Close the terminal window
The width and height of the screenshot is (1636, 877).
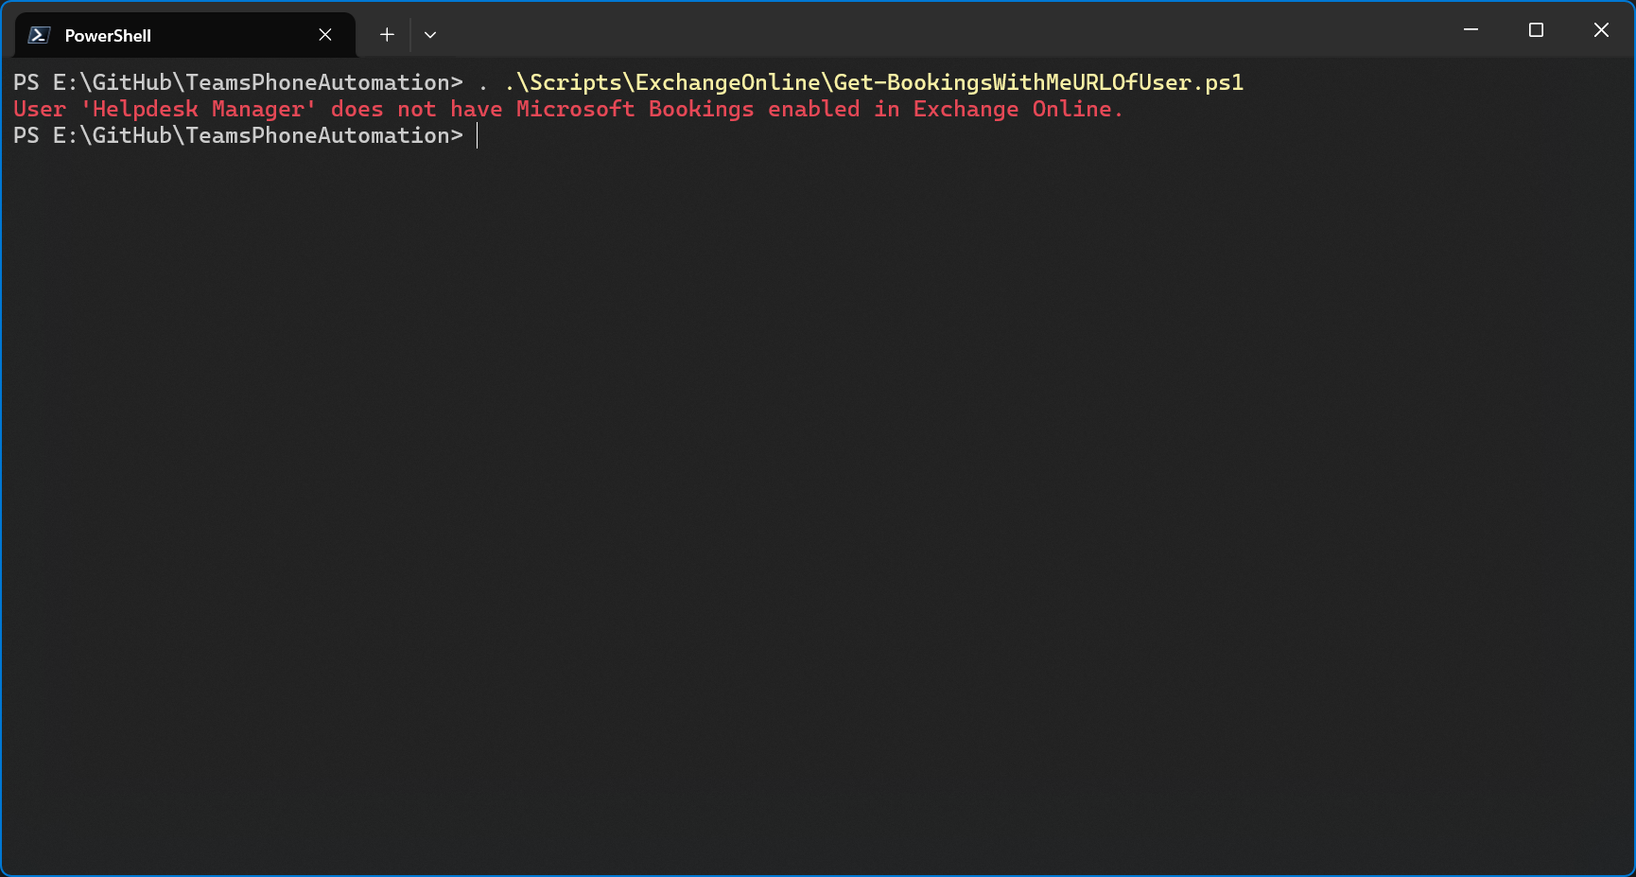(1601, 30)
